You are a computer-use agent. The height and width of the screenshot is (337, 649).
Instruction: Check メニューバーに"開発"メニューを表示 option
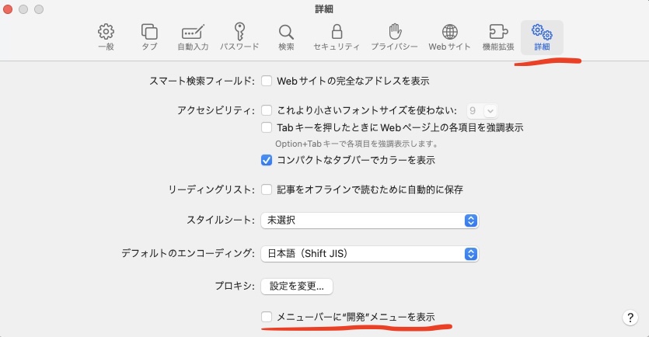coord(267,317)
